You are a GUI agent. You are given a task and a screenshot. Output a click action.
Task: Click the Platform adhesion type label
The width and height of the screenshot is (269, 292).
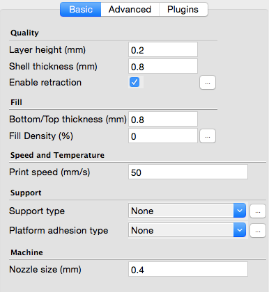(59, 231)
